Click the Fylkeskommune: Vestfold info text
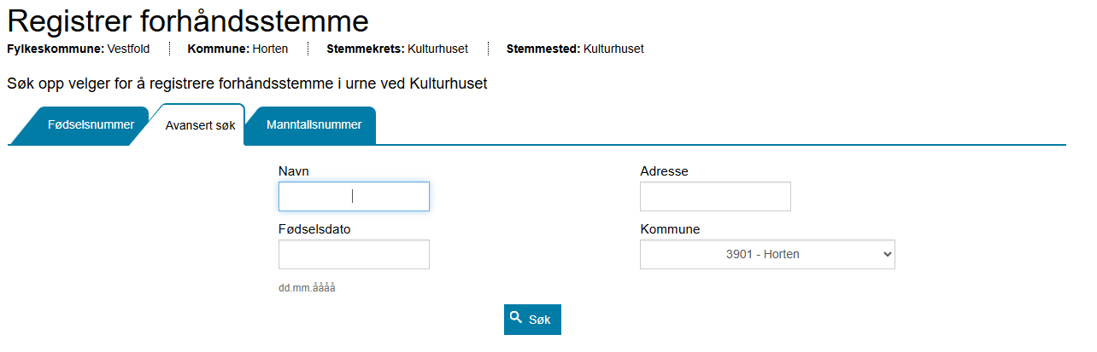Viewport: 1097px width, 352px height. point(79,49)
